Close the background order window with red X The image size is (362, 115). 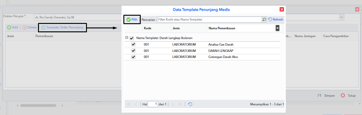[x=357, y=9]
